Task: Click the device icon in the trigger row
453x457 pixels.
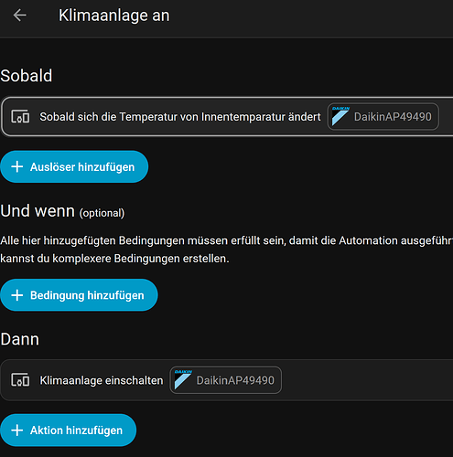Action: click(x=20, y=117)
